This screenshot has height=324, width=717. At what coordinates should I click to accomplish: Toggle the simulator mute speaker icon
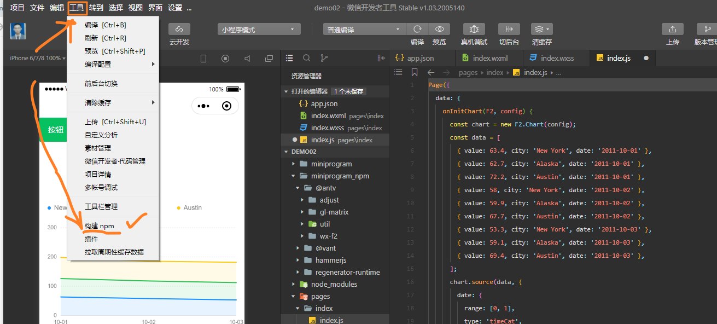[247, 59]
